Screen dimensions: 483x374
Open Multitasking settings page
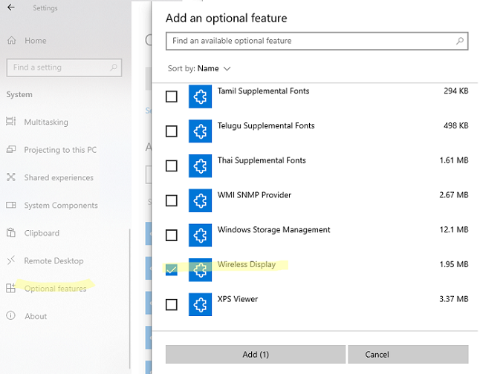tap(46, 122)
